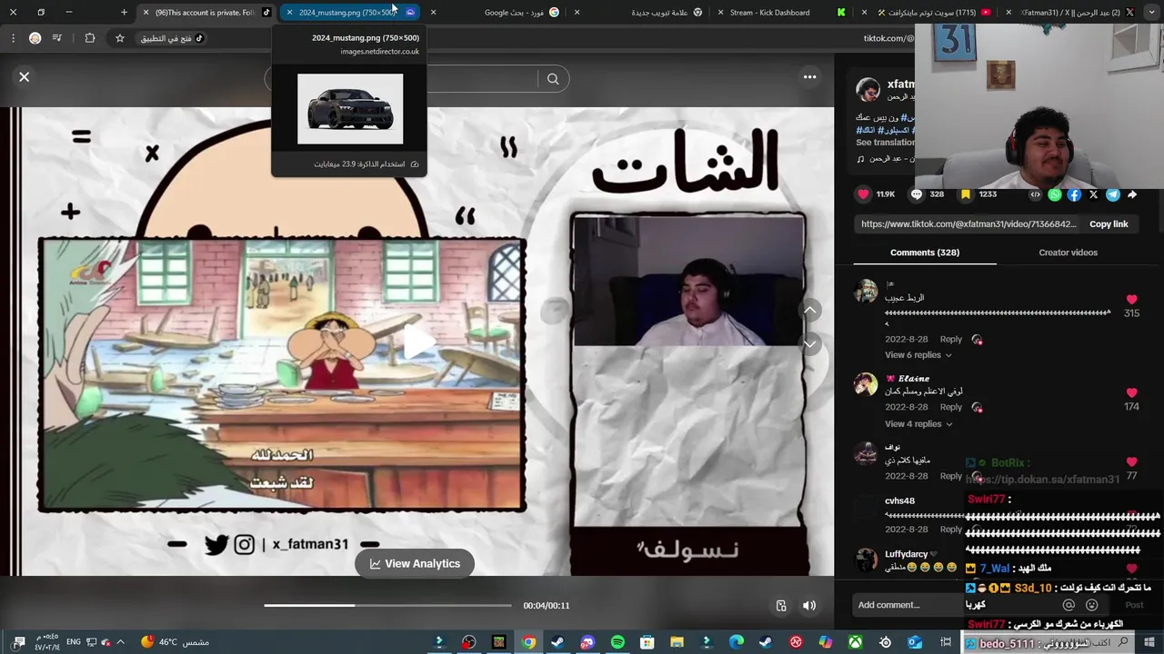Toggle the picture-in-picture icon beside the volume
This screenshot has width=1164, height=654.
click(x=781, y=606)
